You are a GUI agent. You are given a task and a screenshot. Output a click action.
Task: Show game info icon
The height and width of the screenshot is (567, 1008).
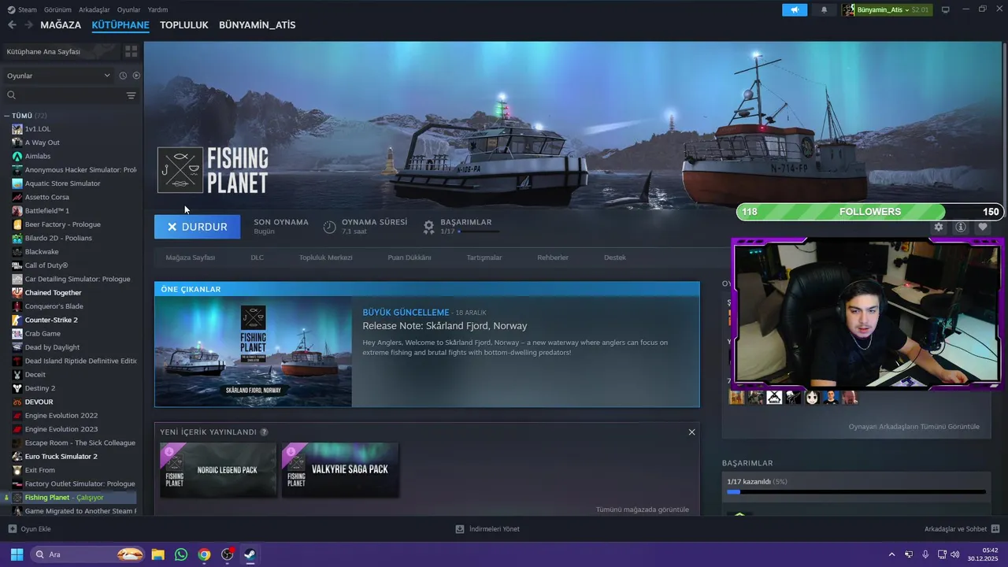[x=961, y=227]
